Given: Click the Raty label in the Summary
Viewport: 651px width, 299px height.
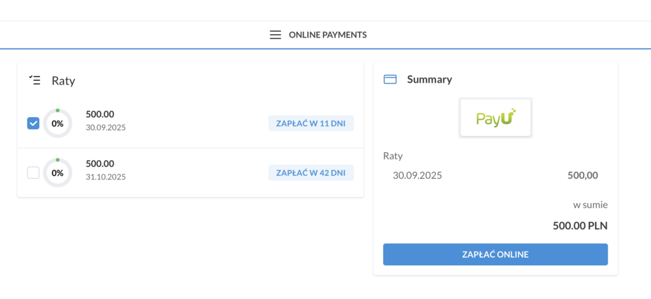Looking at the screenshot, I should tap(393, 156).
